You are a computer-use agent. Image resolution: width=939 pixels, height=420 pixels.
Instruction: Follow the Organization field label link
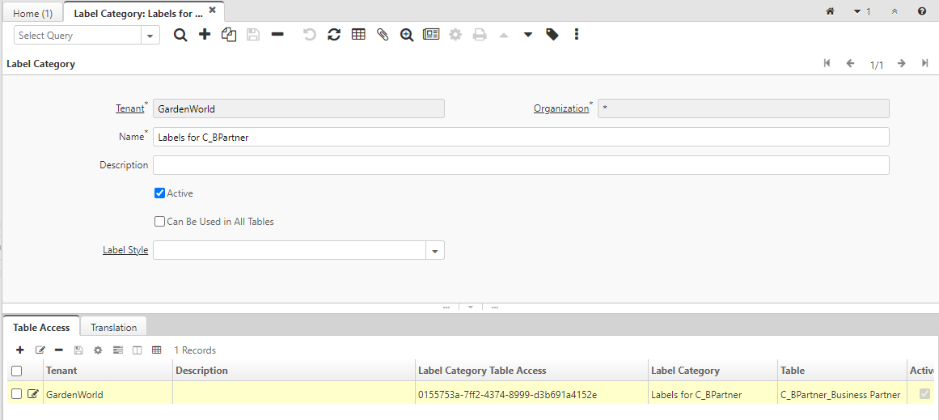(x=561, y=108)
